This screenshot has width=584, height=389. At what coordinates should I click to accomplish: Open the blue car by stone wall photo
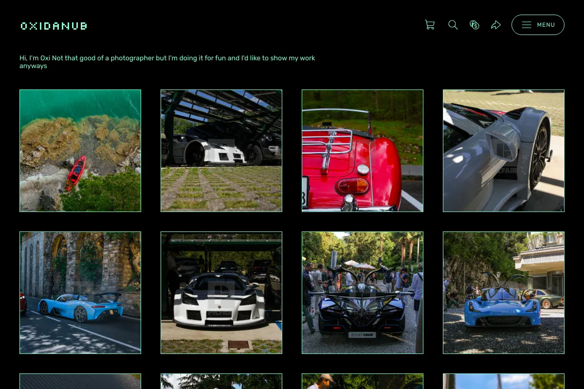[x=80, y=293]
